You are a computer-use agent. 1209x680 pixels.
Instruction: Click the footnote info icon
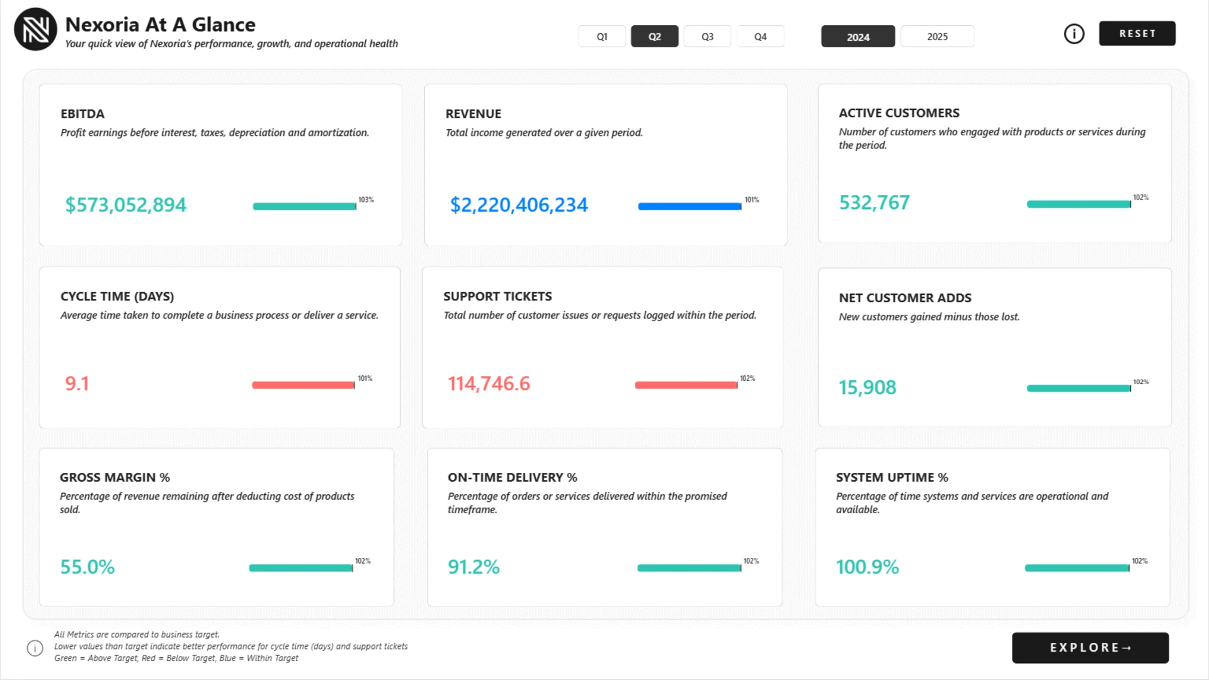[35, 648]
